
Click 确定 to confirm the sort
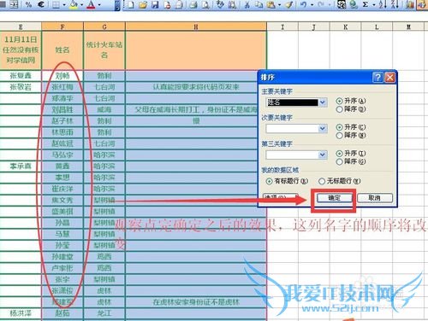[x=334, y=198]
